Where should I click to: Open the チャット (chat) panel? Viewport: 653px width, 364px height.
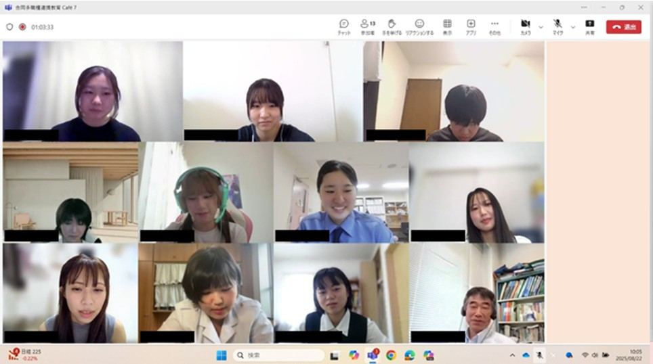click(344, 26)
